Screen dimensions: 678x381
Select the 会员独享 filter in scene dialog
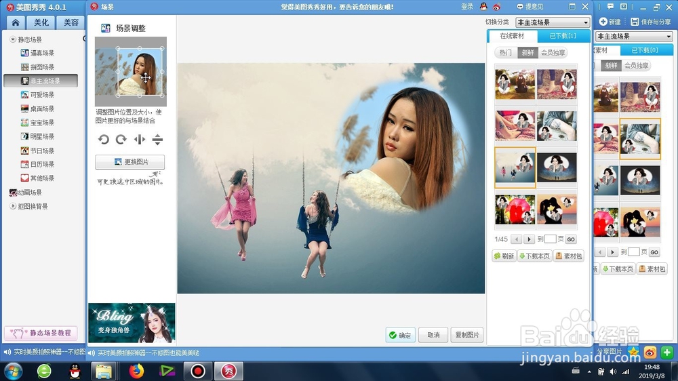pyautogui.click(x=553, y=52)
